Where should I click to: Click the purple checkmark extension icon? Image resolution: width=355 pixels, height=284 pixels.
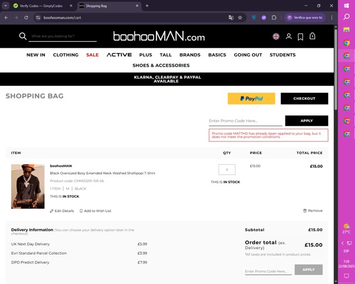(264, 17)
